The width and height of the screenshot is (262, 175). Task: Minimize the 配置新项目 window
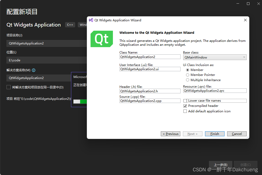pyautogui.click(x=238, y=4)
